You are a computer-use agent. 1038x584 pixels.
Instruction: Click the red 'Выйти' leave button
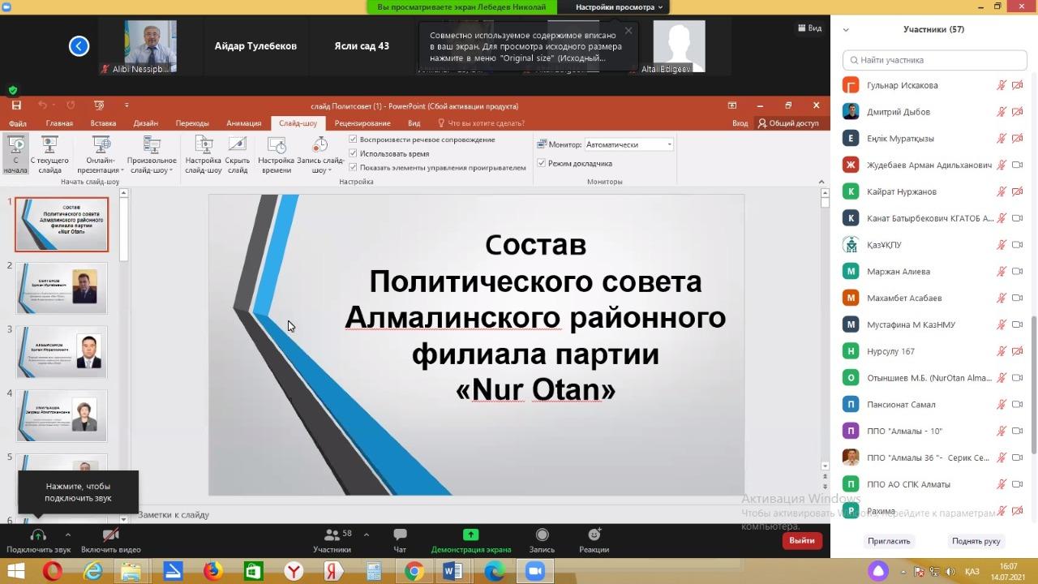(x=802, y=540)
